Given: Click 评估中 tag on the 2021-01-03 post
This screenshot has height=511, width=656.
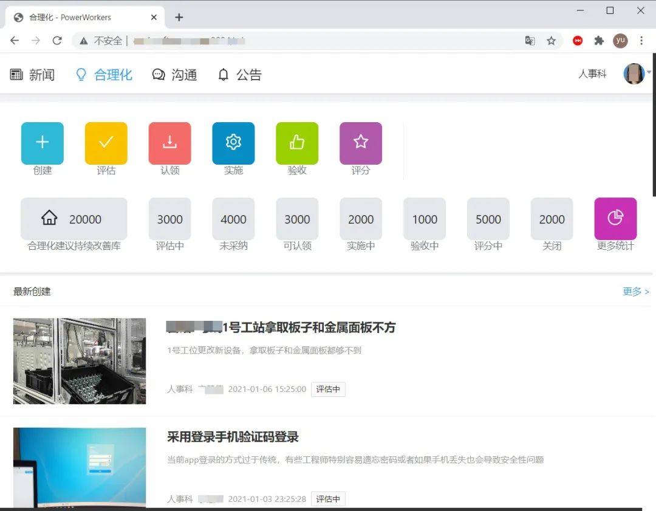Looking at the screenshot, I should [x=328, y=499].
